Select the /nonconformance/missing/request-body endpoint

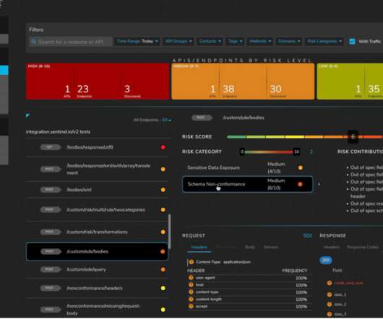[97, 309]
